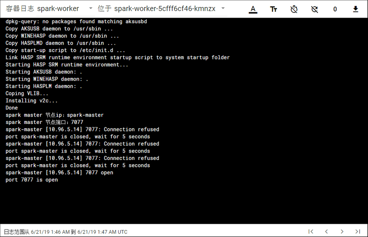Click the first 'Connection refused' log line
Viewport: 368px width, 237px height.
coord(82,129)
